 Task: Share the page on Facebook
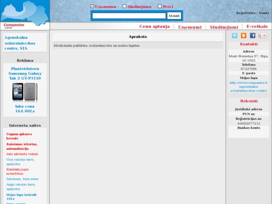(x=252, y=36)
